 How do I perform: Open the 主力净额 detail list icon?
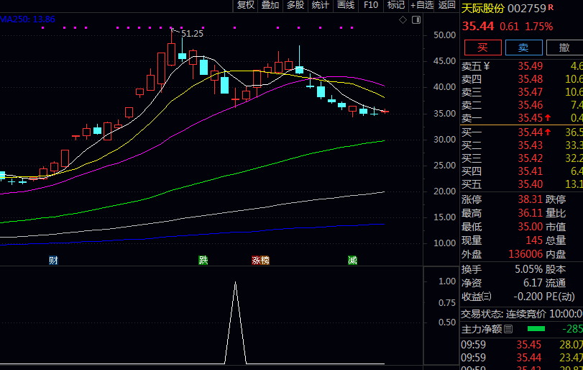pyautogui.click(x=508, y=329)
